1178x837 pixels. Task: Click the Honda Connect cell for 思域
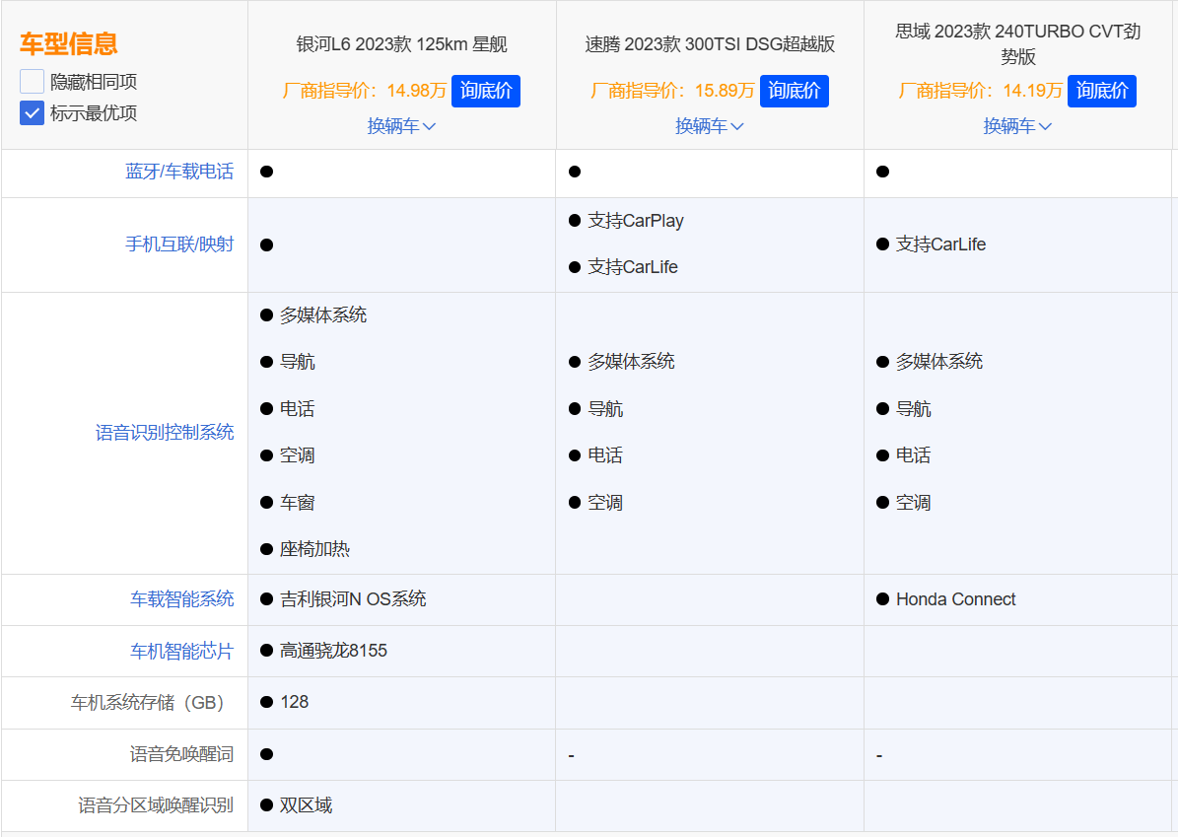(x=954, y=599)
